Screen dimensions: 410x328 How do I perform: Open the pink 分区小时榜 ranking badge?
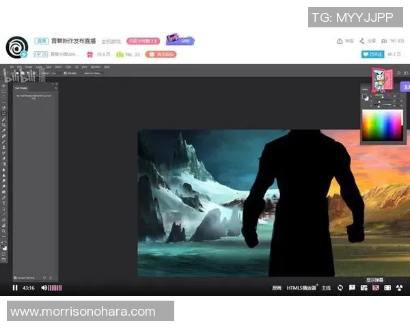[142, 41]
